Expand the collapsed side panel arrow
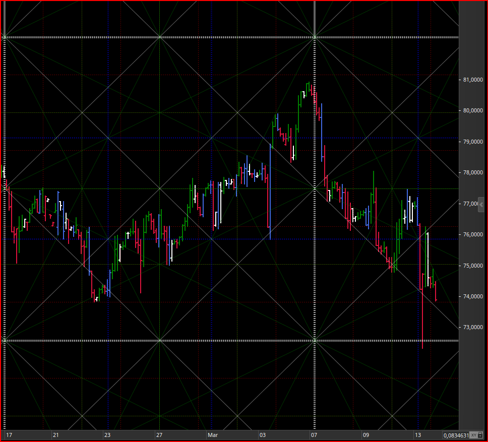This screenshot has width=488, height=442. coord(481,205)
